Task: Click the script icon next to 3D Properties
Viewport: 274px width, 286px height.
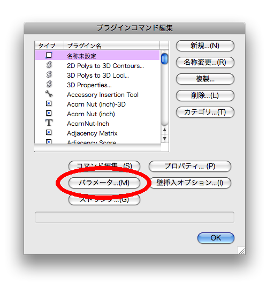Action: click(x=49, y=84)
